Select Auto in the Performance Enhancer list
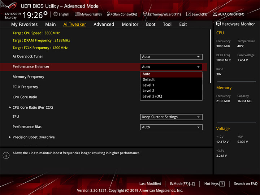Image resolution: width=260 pixels, height=195 pixels. [171, 74]
